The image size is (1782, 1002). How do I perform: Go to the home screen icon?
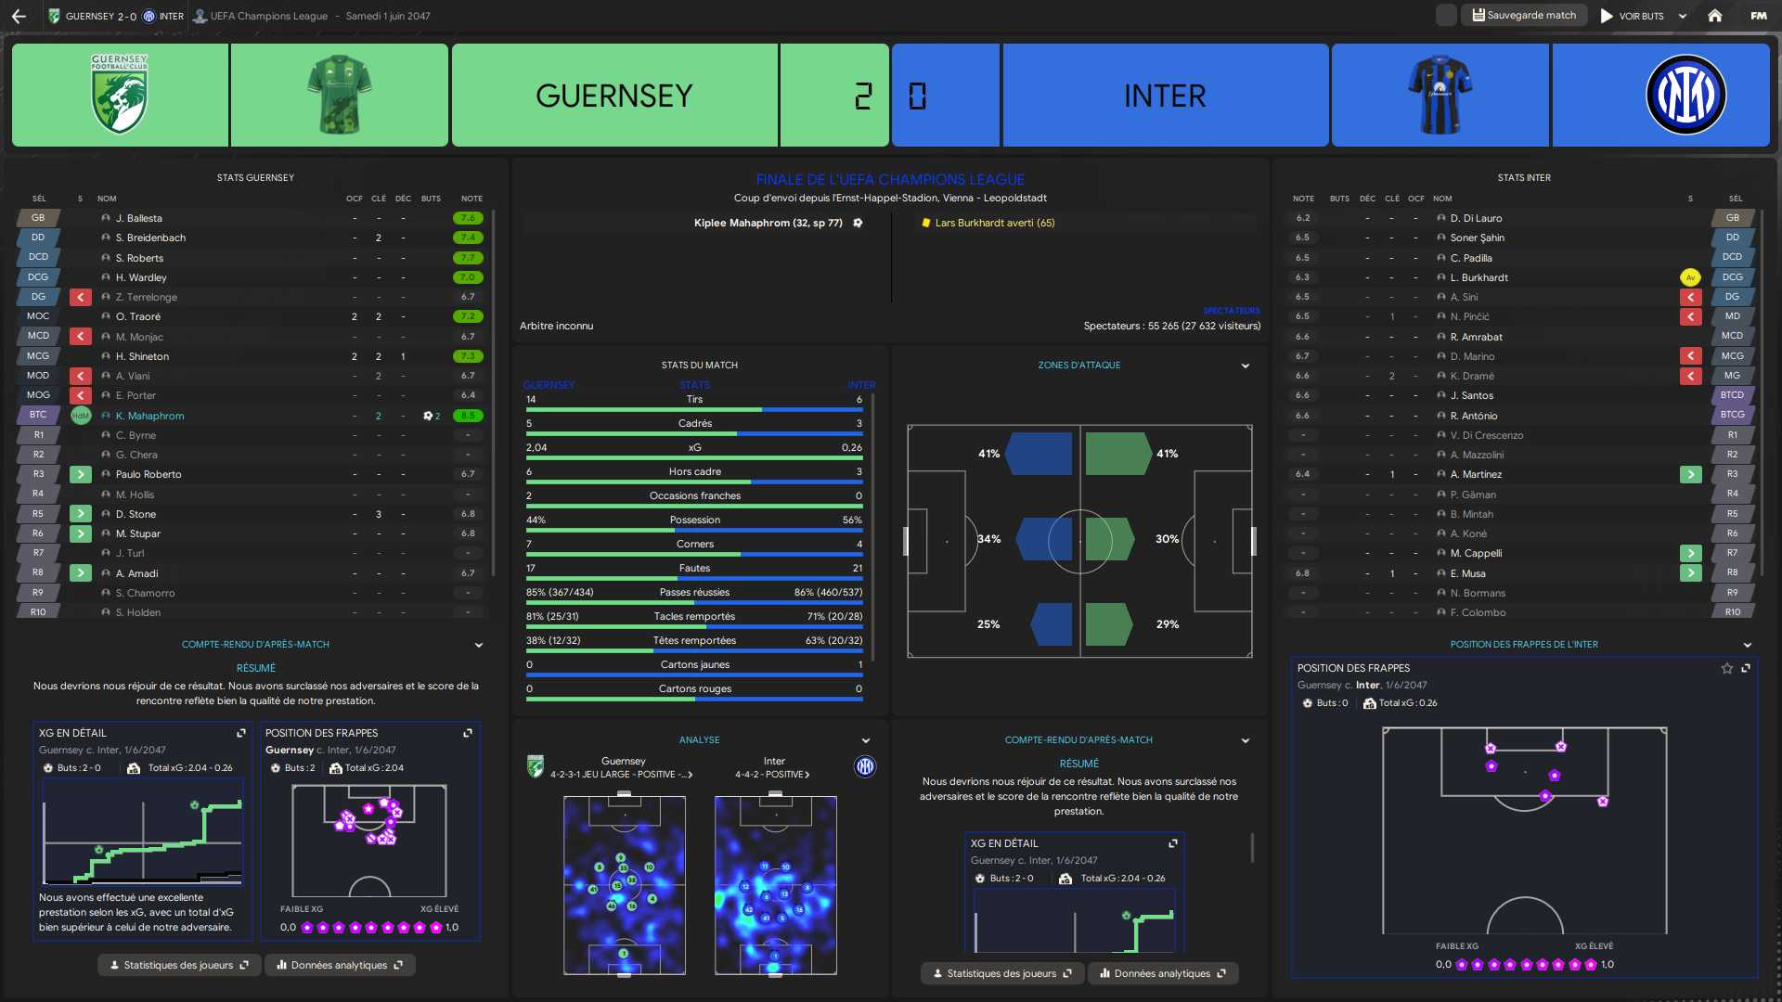click(1715, 16)
